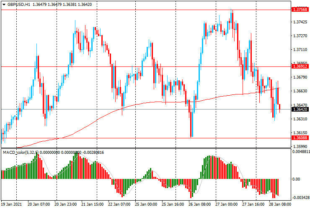The image size is (310, 209).
Task: Click the 28 Jan 08:00 time label
Action: [280, 204]
